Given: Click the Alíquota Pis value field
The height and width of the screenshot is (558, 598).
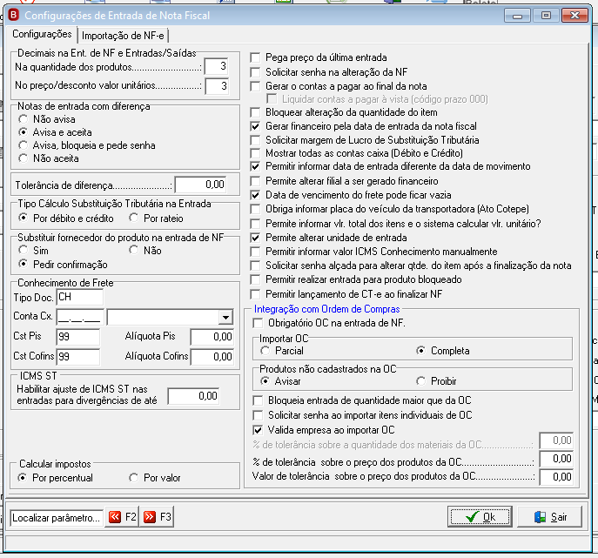Looking at the screenshot, I should pos(212,337).
